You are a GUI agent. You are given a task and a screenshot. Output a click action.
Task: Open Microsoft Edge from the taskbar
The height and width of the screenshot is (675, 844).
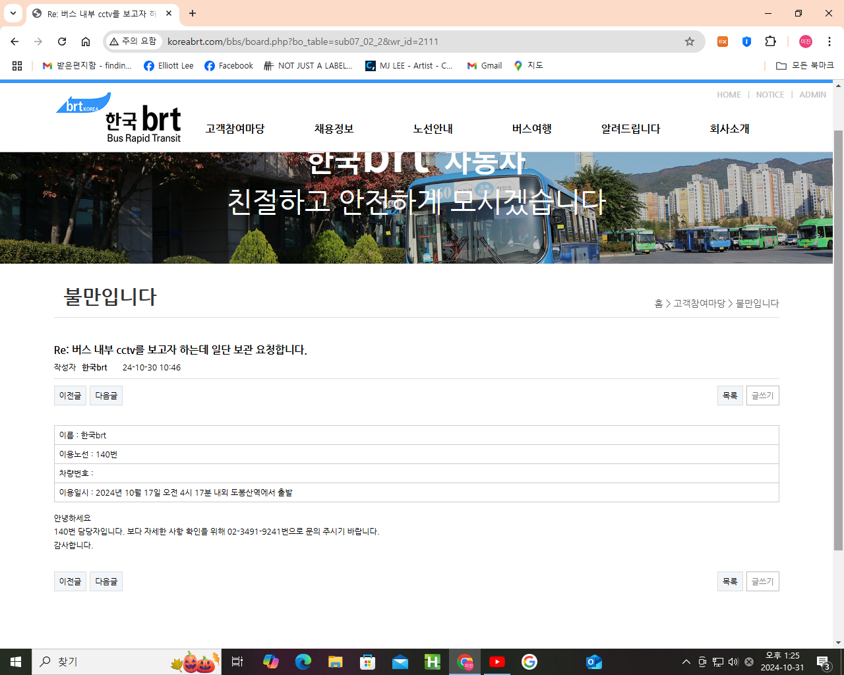click(x=303, y=661)
